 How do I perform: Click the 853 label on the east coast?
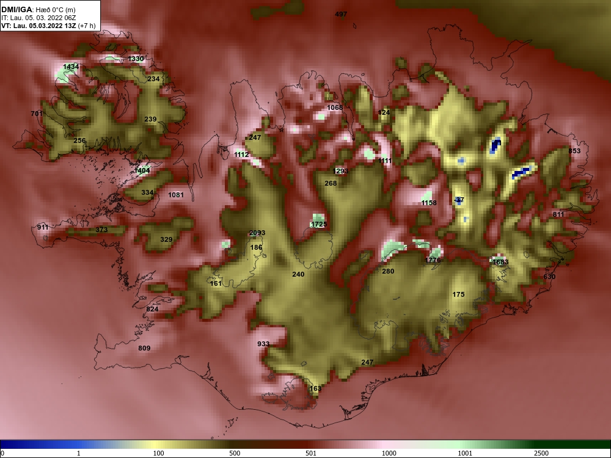click(x=574, y=151)
